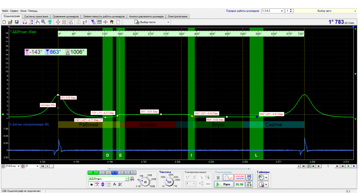Click the notepad report toolbar icon
The width and height of the screenshot is (360, 194).
118,22
